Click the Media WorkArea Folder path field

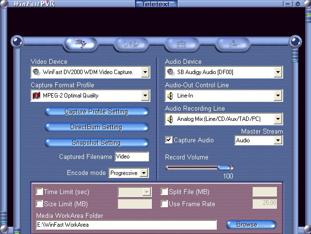point(126,225)
